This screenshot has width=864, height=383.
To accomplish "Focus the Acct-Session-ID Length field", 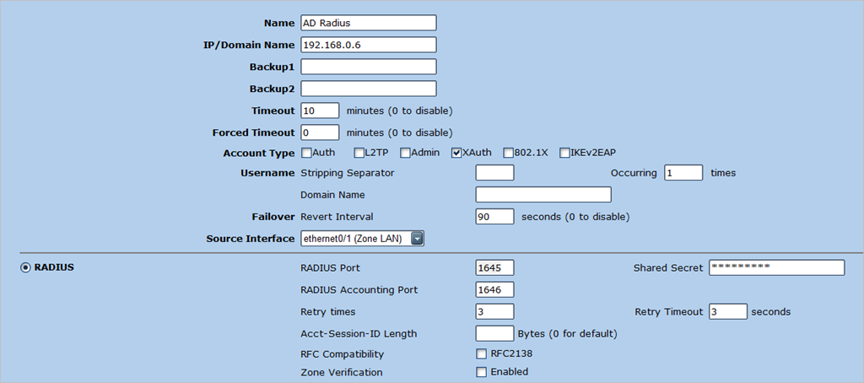I will 494,333.
